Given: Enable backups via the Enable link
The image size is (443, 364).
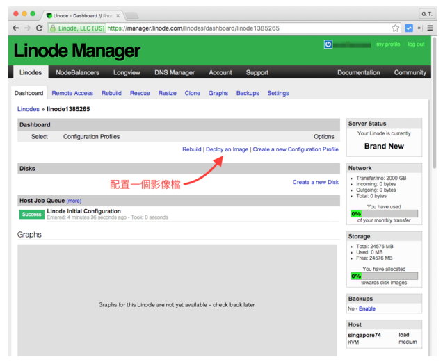Looking at the screenshot, I should pyautogui.click(x=367, y=308).
